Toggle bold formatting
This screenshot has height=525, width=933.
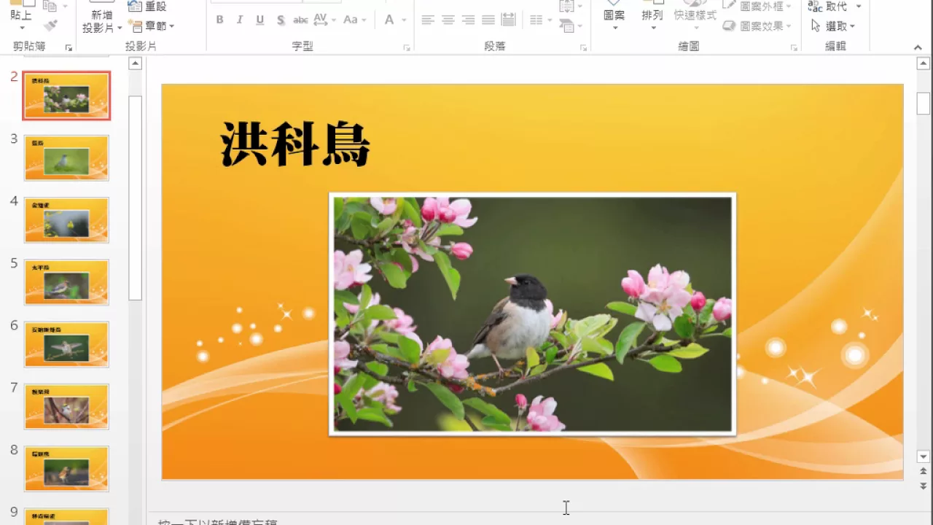tap(219, 20)
